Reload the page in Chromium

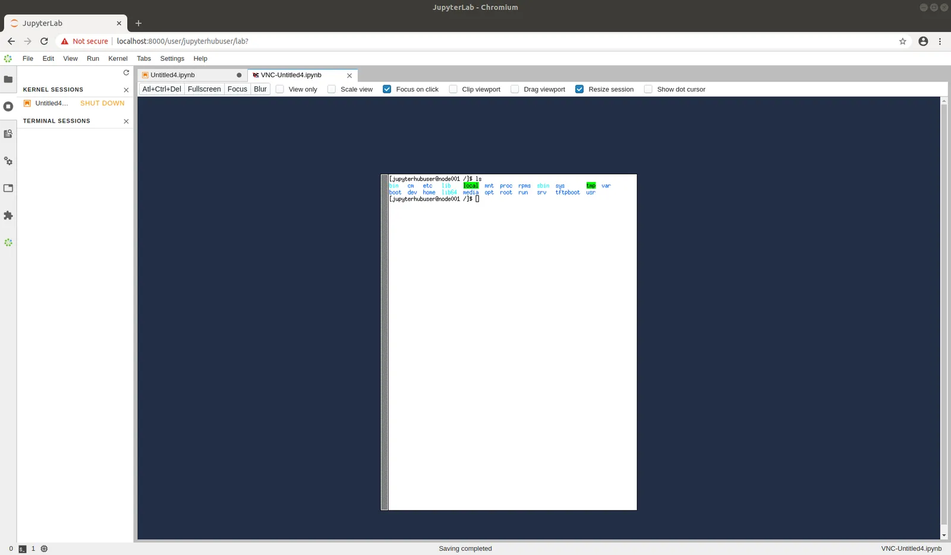(x=44, y=41)
